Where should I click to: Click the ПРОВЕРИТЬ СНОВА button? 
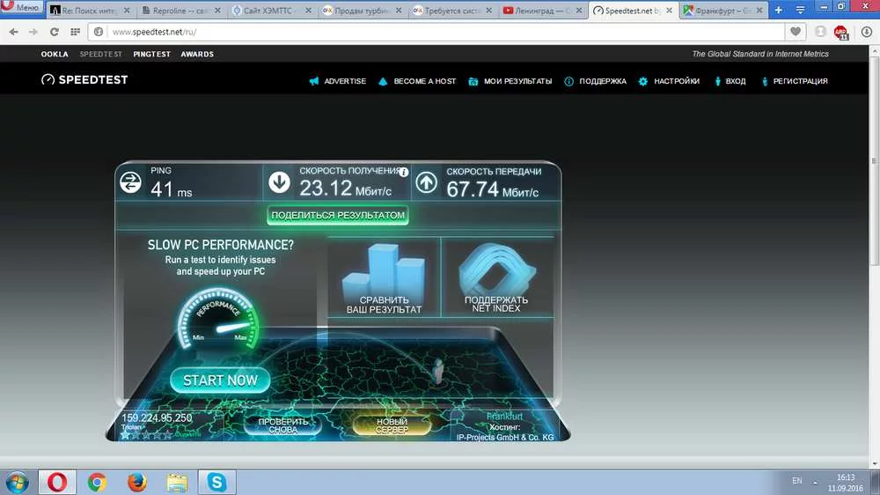282,425
